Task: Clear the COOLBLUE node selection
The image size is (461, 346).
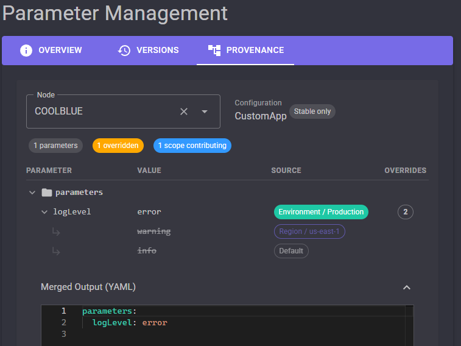Action: point(184,111)
